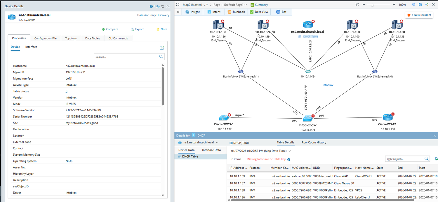The image size is (438, 202).
Task: Open the Data View toolbar item
Action: pos(259,12)
